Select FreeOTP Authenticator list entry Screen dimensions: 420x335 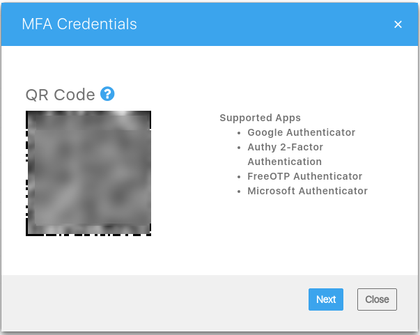(305, 176)
